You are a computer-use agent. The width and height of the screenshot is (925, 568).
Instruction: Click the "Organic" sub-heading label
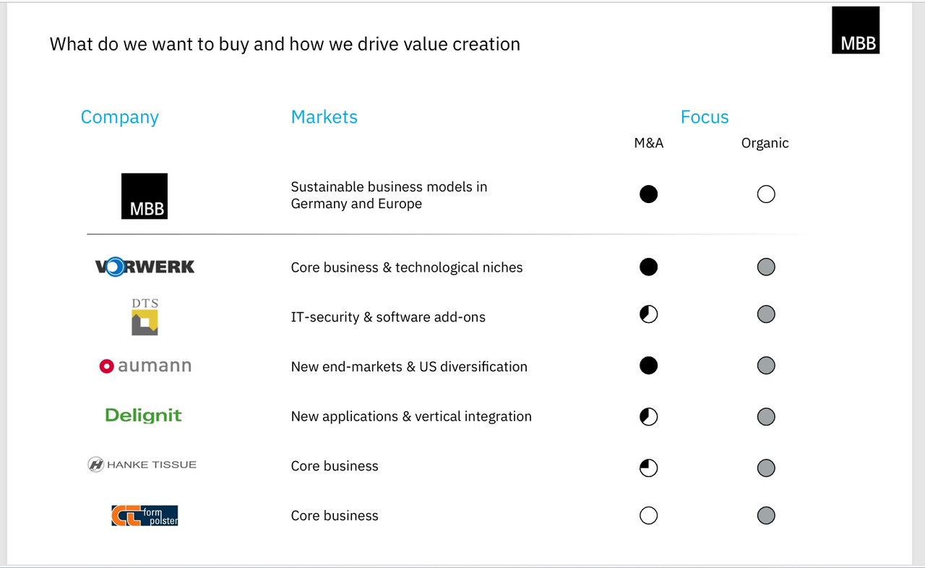765,143
